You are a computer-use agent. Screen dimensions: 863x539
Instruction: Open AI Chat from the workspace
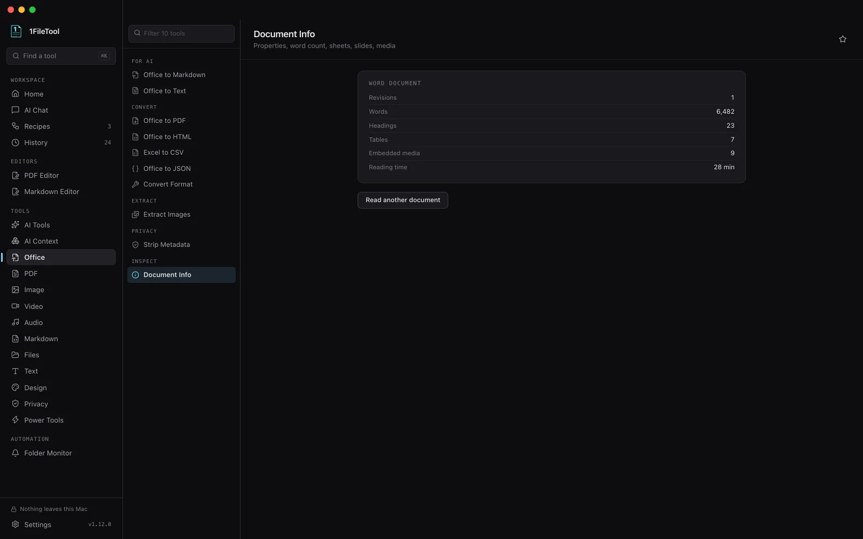pyautogui.click(x=61, y=110)
